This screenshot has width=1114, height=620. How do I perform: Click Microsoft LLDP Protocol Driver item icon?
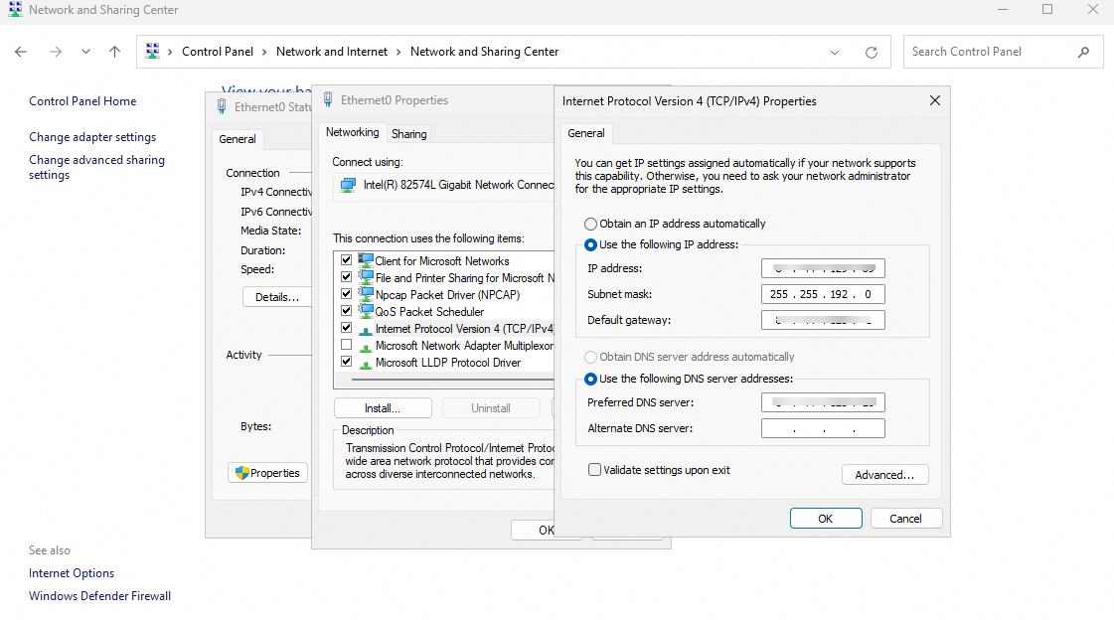pos(365,364)
